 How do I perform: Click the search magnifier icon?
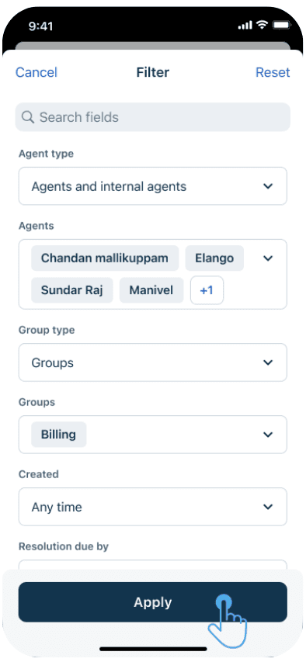(28, 117)
